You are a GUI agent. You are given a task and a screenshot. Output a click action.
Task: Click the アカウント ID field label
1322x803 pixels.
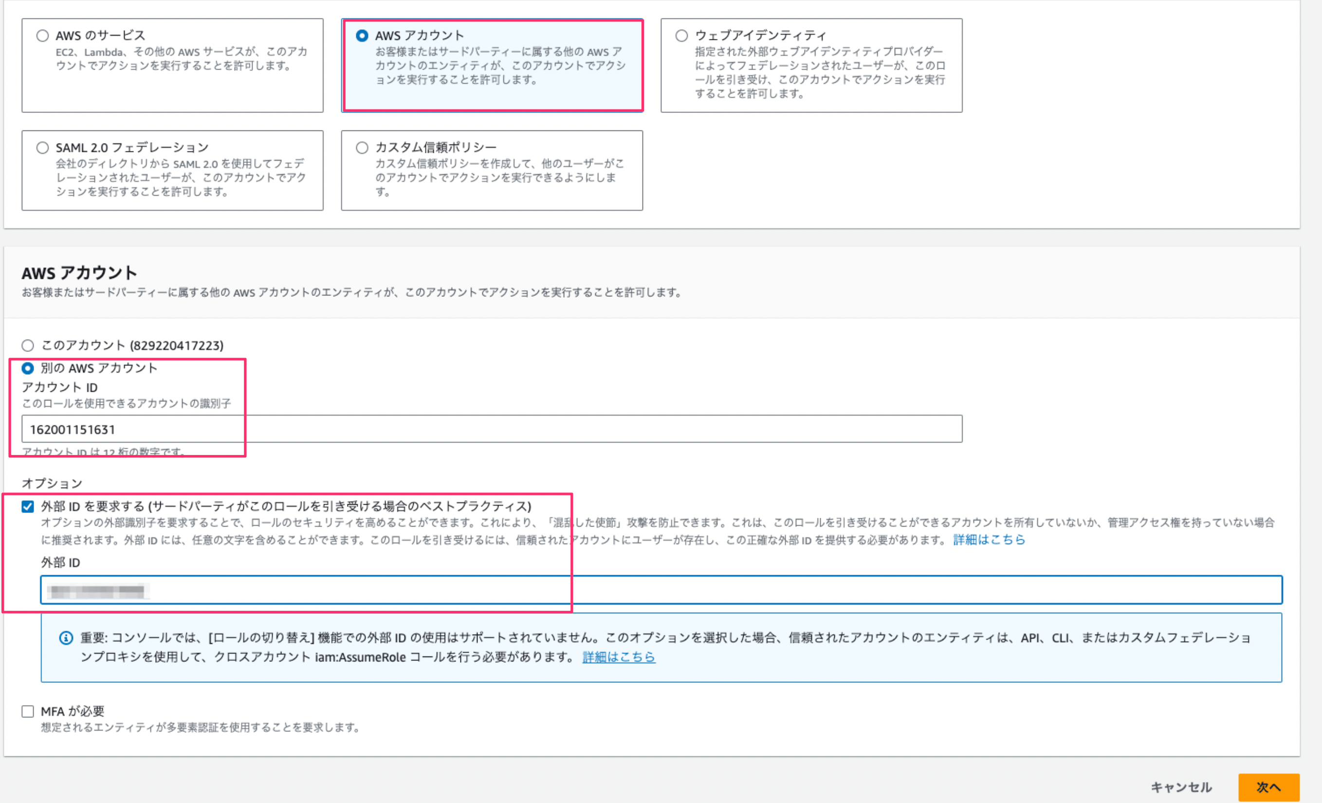(59, 388)
